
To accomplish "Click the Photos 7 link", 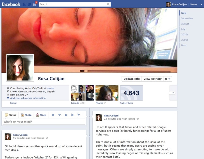I will [x=101, y=103].
